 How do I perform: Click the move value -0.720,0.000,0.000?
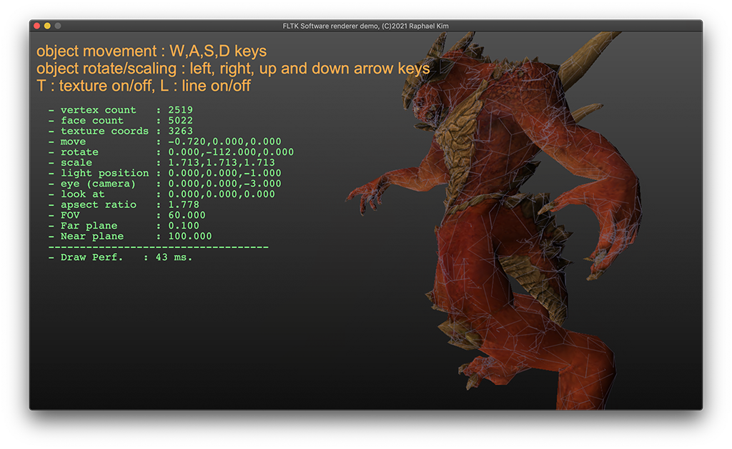(x=224, y=142)
